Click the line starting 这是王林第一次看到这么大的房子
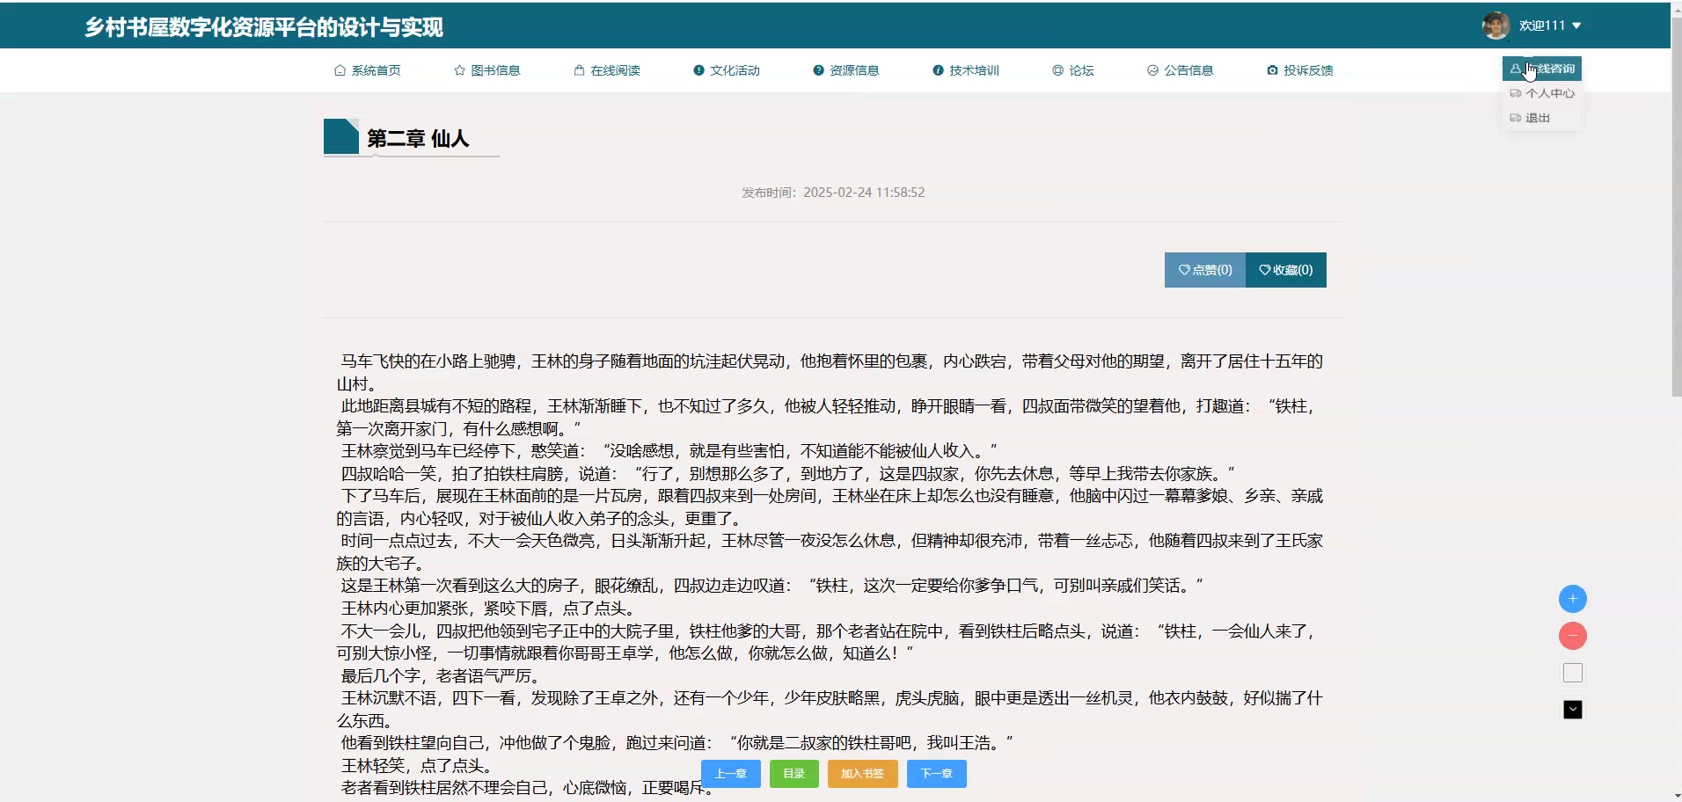This screenshot has height=802, width=1682. [772, 586]
